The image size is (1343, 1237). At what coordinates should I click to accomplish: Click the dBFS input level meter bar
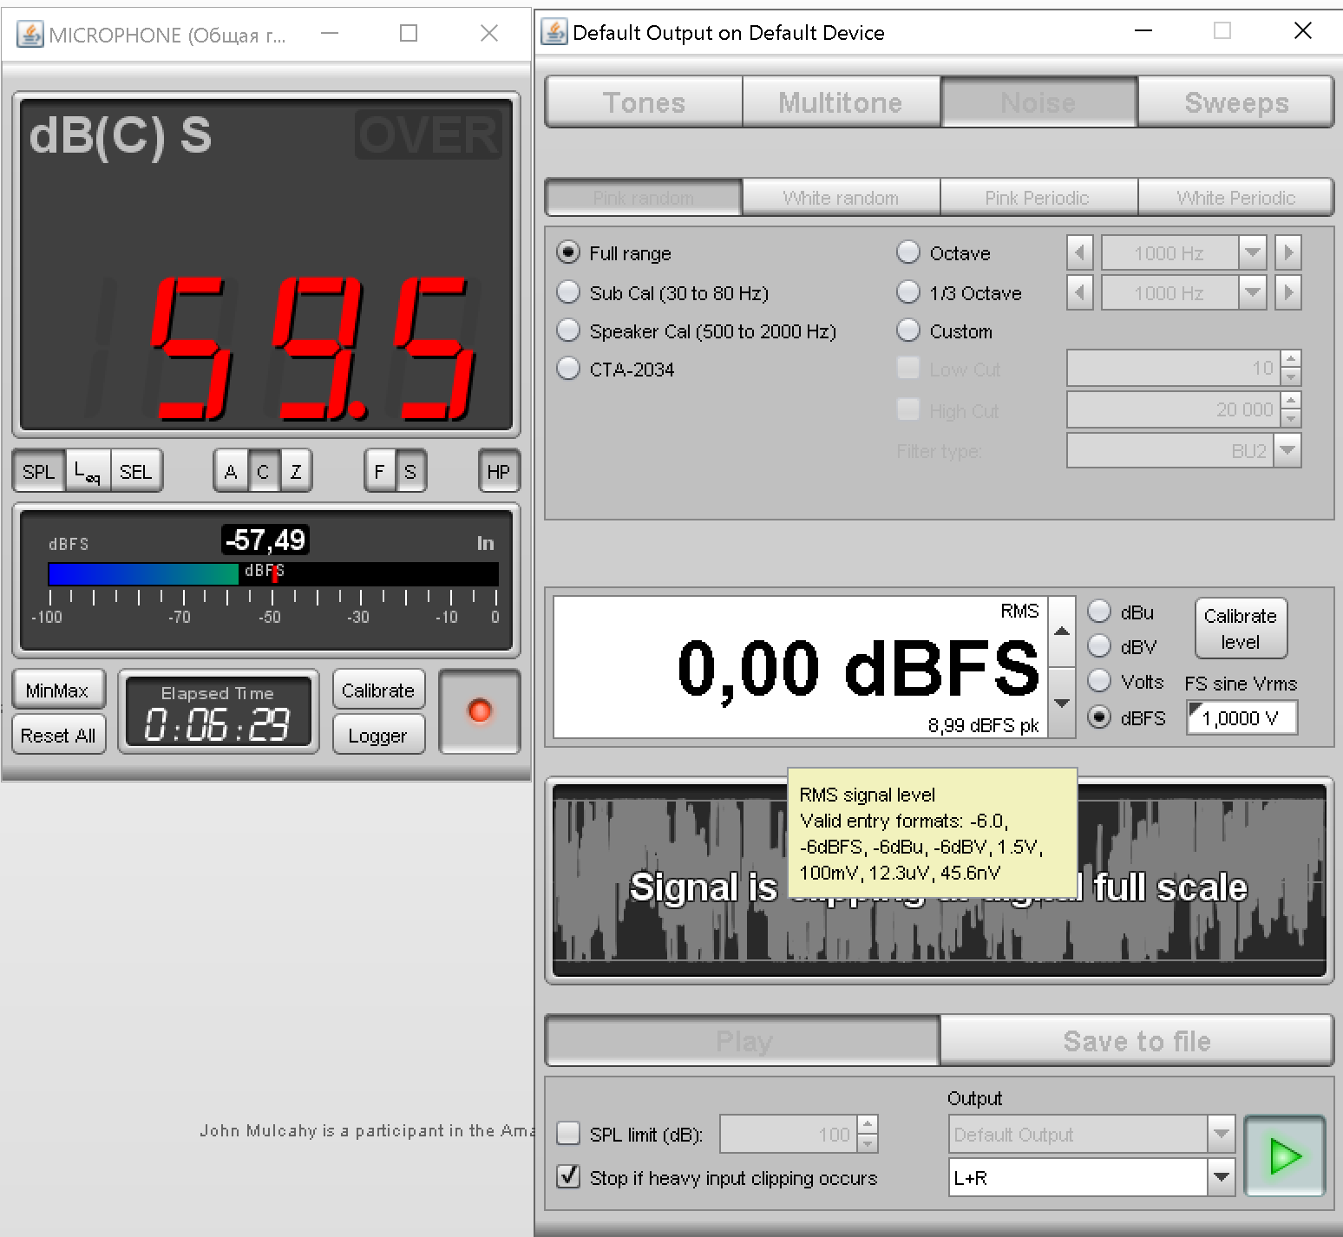pyautogui.click(x=273, y=573)
